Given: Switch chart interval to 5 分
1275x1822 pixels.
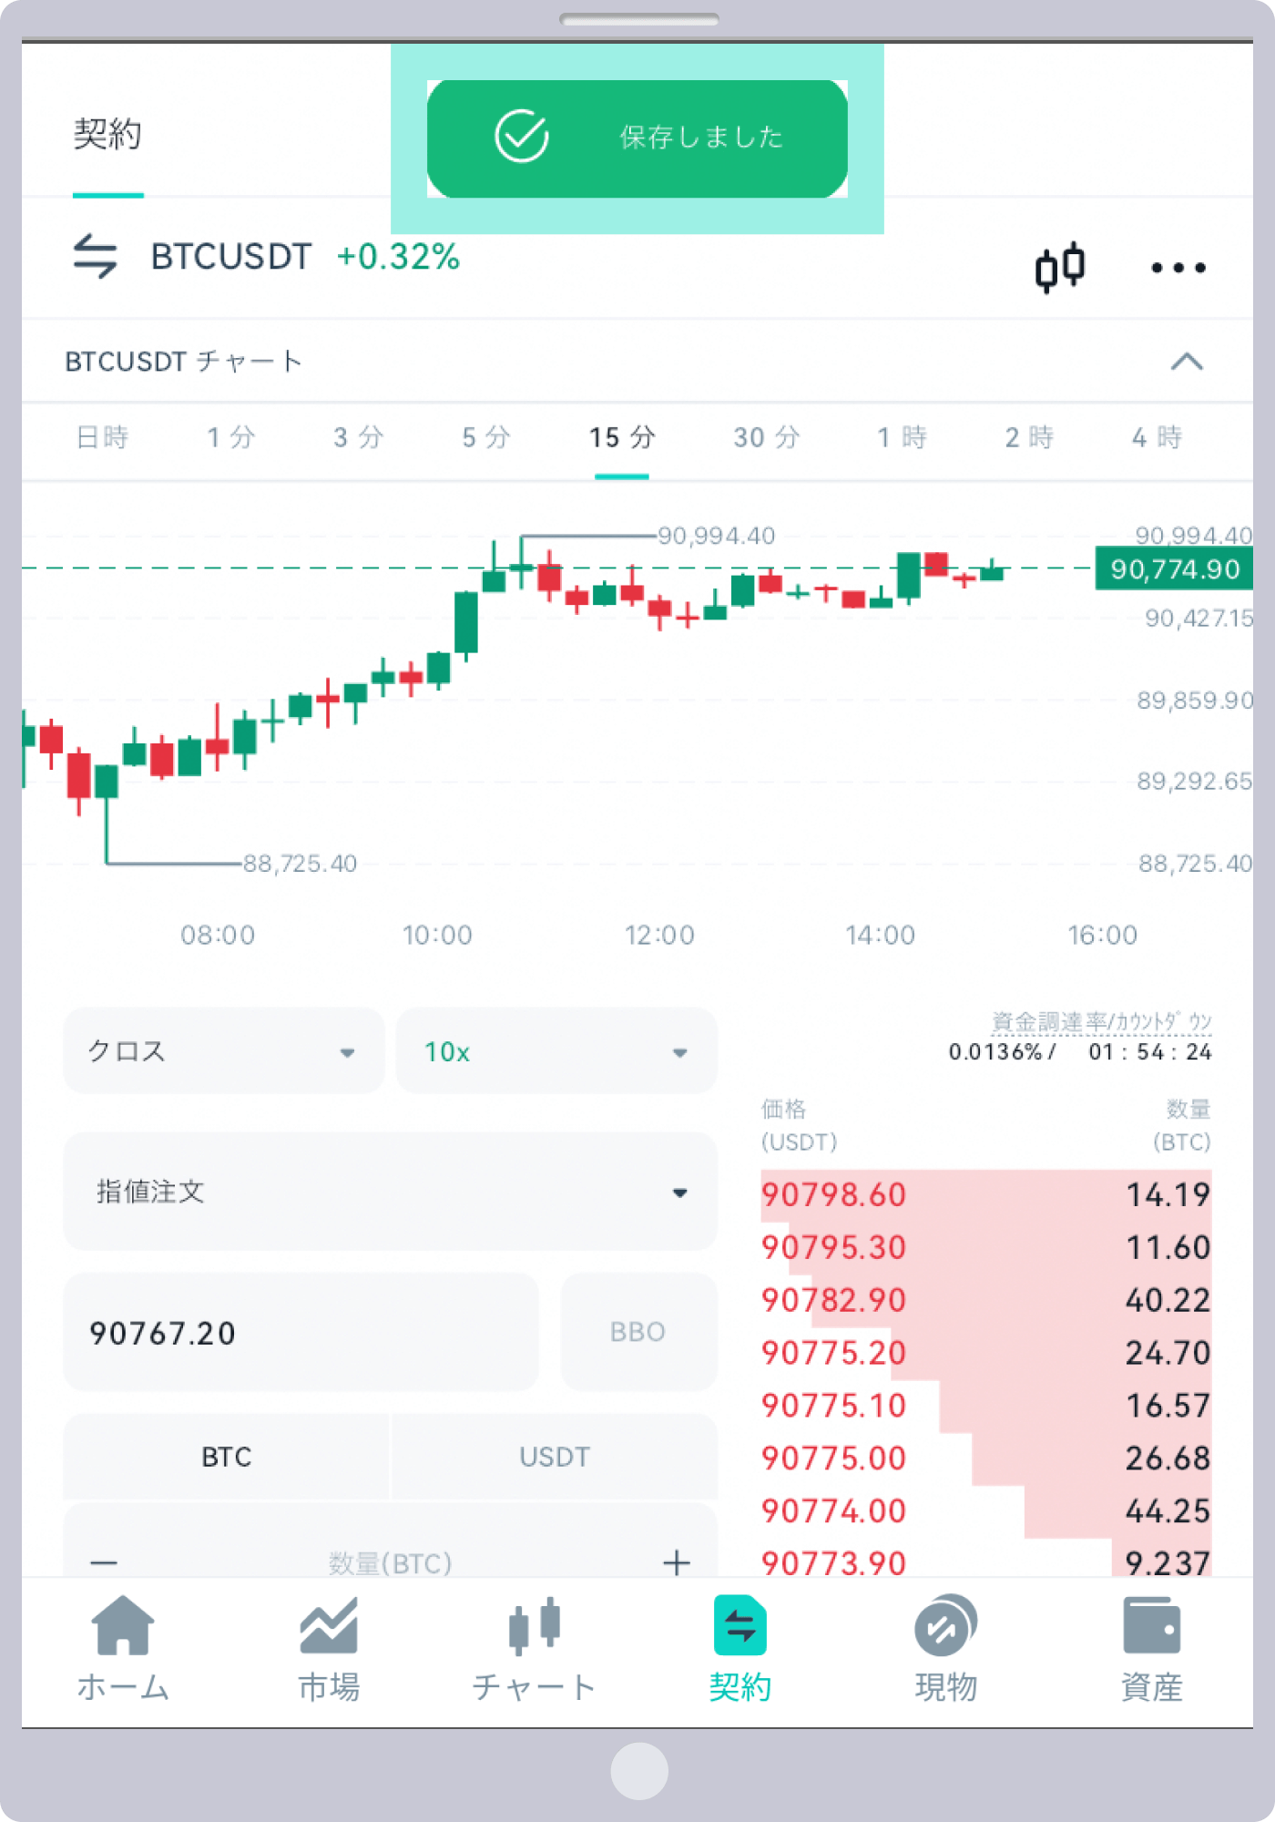Looking at the screenshot, I should tap(485, 437).
